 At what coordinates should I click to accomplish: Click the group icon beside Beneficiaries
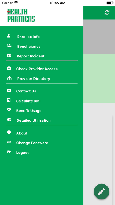tap(9, 45)
